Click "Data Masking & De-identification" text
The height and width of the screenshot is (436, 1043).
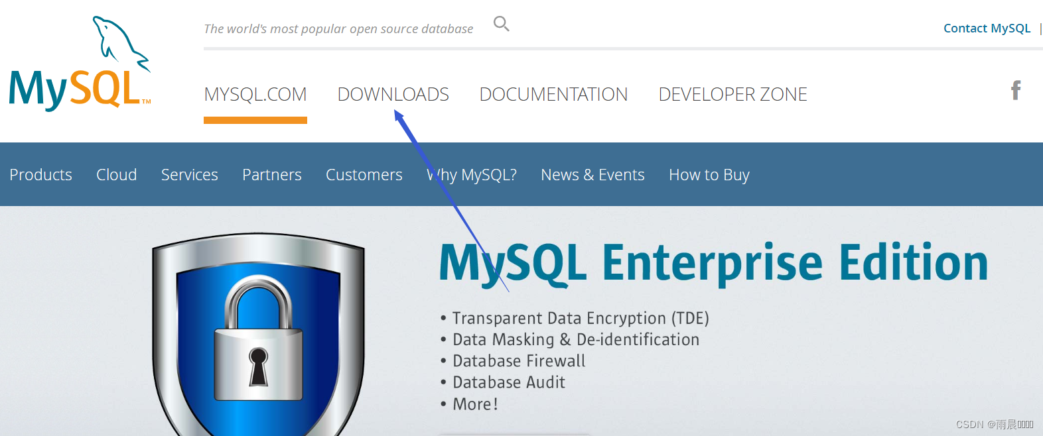click(576, 340)
